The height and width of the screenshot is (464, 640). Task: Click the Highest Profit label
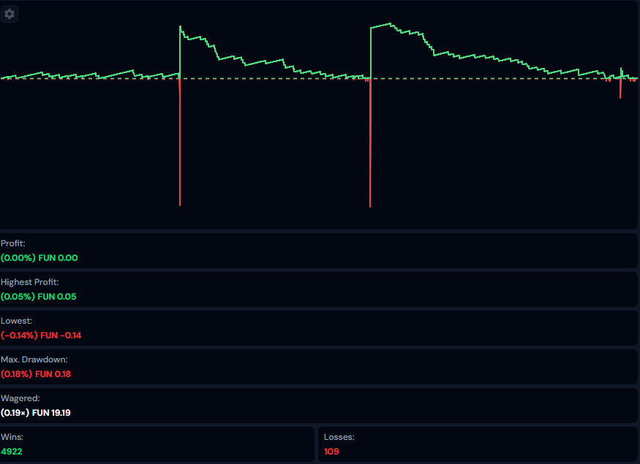(29, 282)
